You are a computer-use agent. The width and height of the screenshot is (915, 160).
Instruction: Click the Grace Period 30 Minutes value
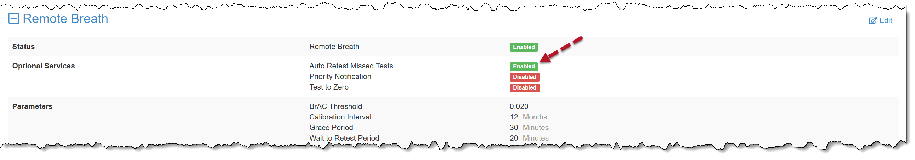(529, 128)
